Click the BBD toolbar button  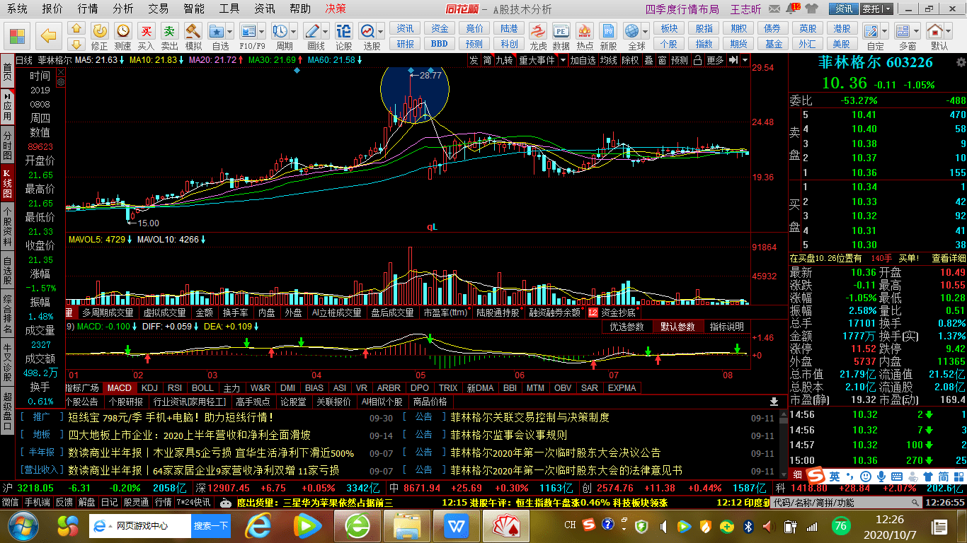(440, 43)
